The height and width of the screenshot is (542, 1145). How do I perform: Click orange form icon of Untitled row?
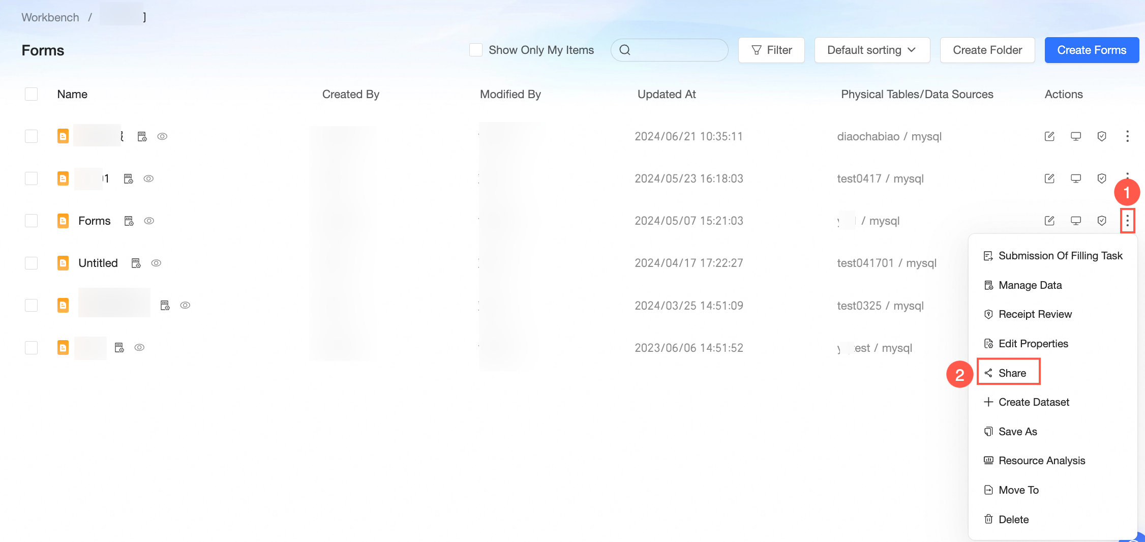tap(63, 263)
